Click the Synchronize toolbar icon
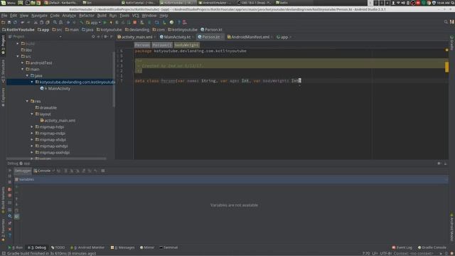The width and height of the screenshot is (455, 256). (15, 22)
